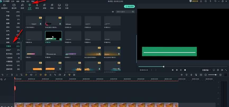Click the timeline zoom slider handle

216,75
